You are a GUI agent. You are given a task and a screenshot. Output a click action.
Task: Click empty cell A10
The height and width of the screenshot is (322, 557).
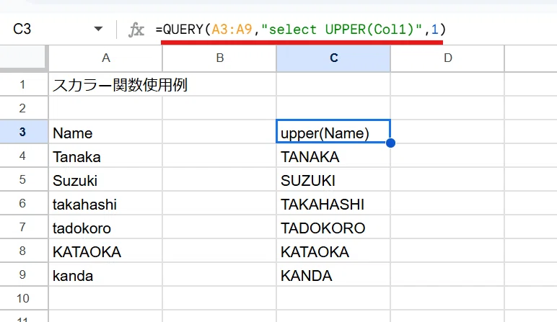pyautogui.click(x=105, y=298)
